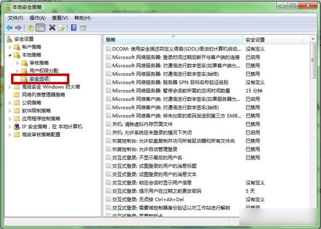Open the 文件(F) menu
This screenshot has height=229, width=321.
click(16, 17)
